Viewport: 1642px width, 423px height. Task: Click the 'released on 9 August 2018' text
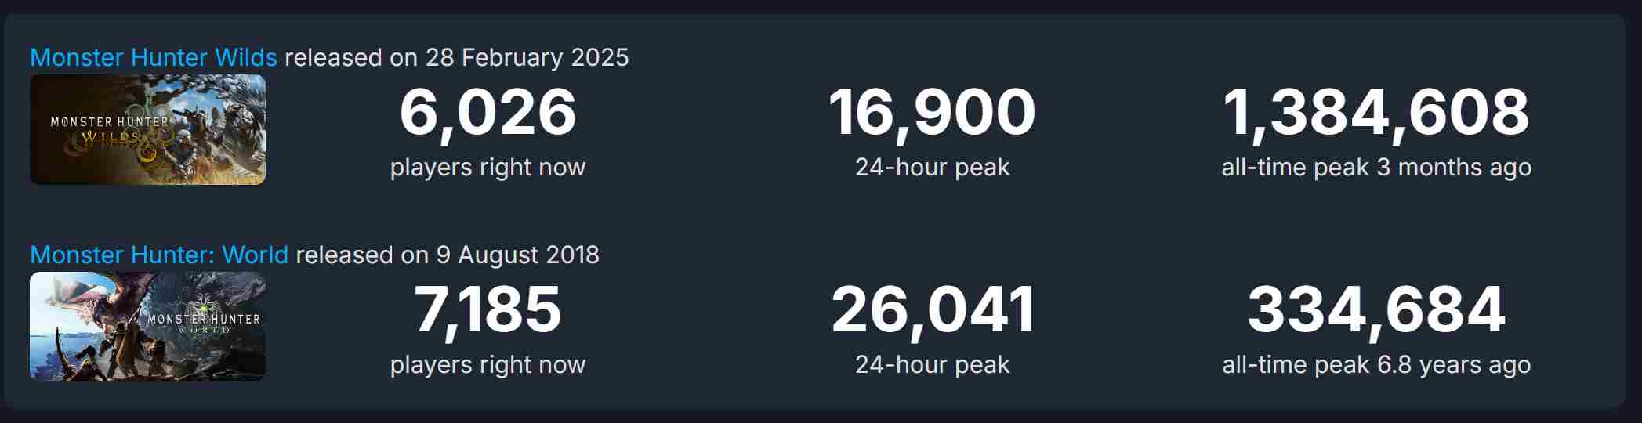tap(448, 255)
